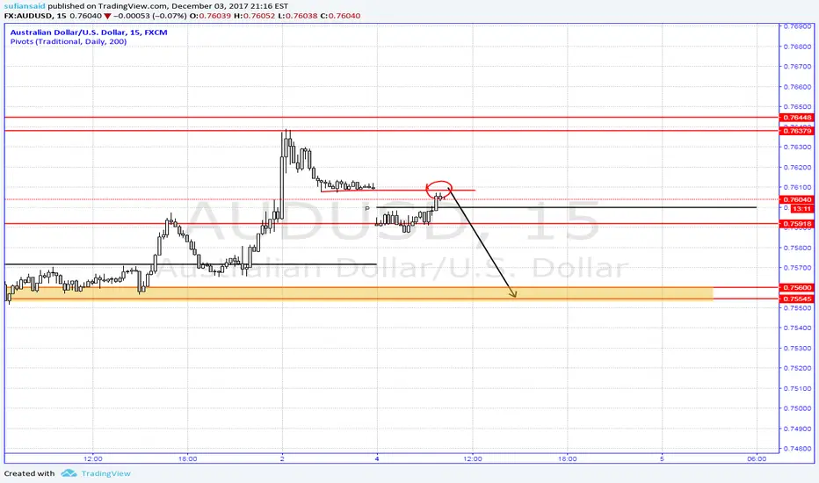Click the red 0.76379 price label
This screenshot has height=483, width=819.
797,131
